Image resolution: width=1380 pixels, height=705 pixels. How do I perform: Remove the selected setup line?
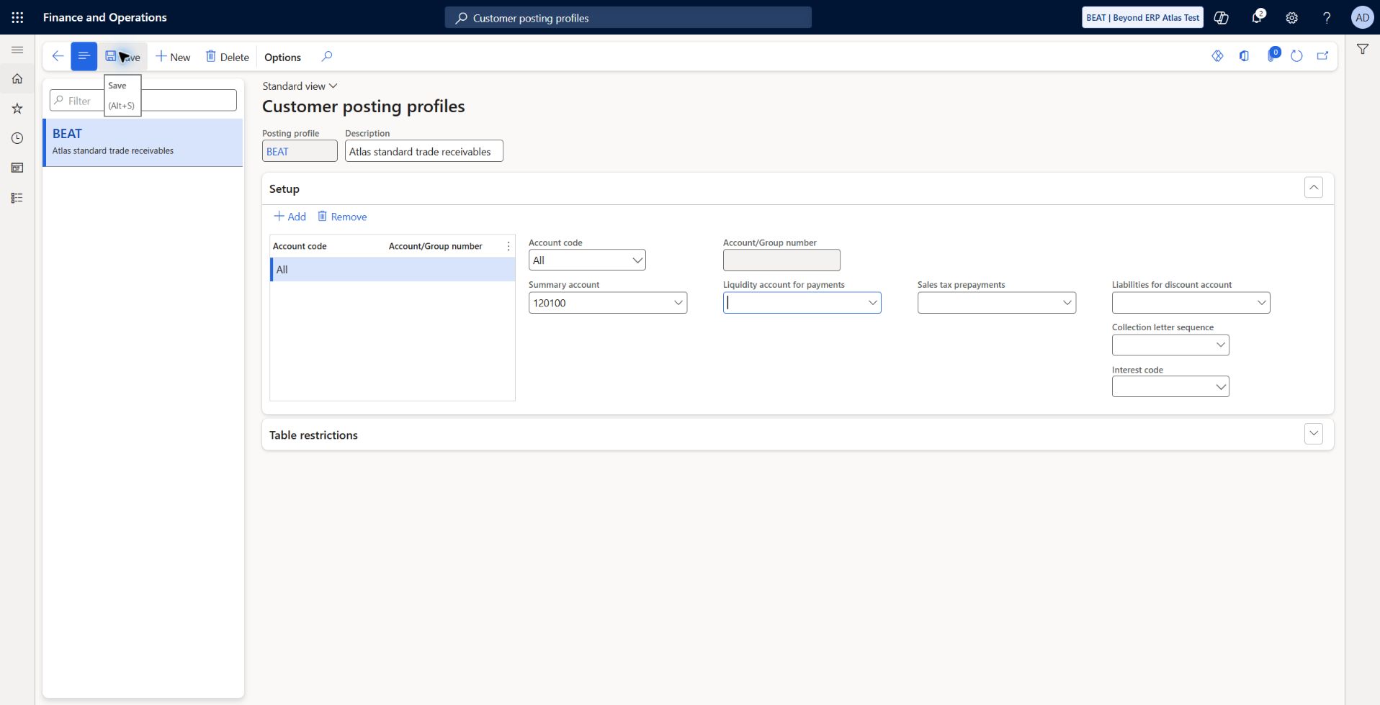coord(342,217)
